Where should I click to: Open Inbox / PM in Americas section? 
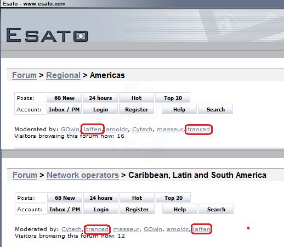(x=64, y=109)
